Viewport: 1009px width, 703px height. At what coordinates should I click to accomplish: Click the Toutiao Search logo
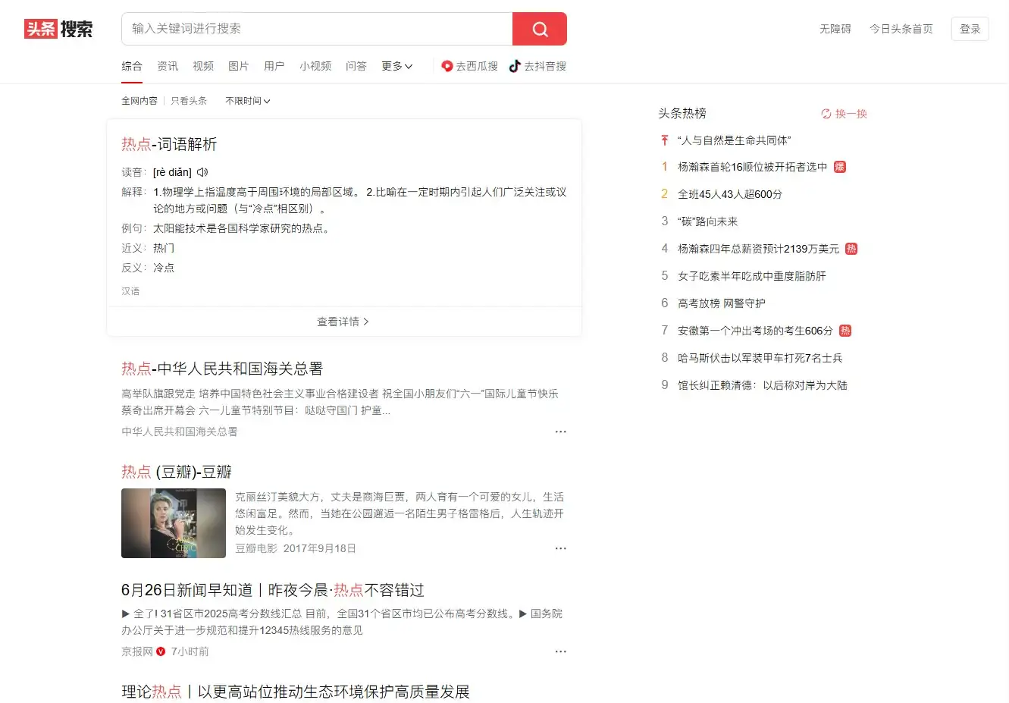coord(58,29)
